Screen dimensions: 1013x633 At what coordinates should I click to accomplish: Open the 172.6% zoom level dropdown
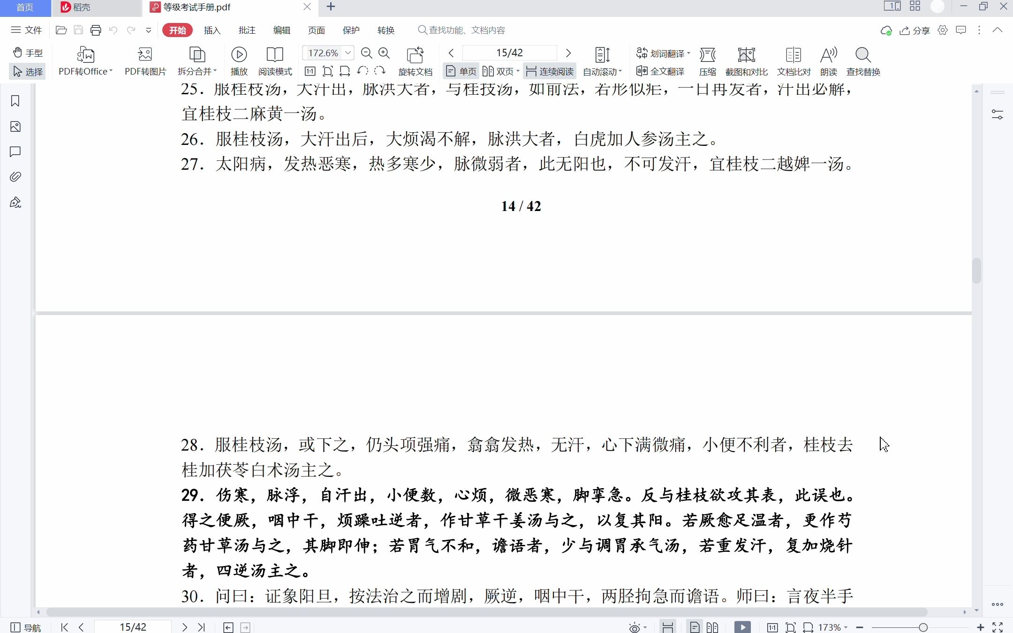click(348, 53)
